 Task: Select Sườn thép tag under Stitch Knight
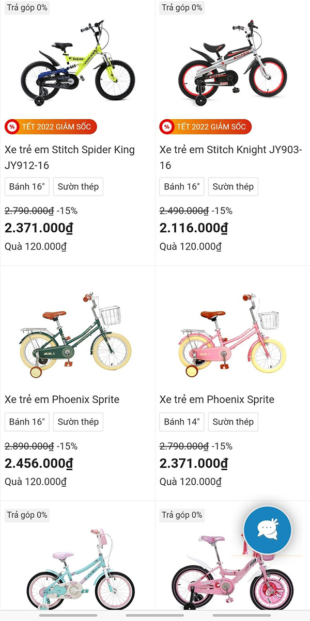233,187
